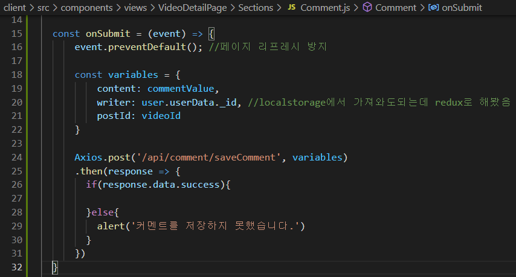Click 'preventDefault' on line 16
Image resolution: width=516 pixels, height=277 pixels.
point(147,47)
